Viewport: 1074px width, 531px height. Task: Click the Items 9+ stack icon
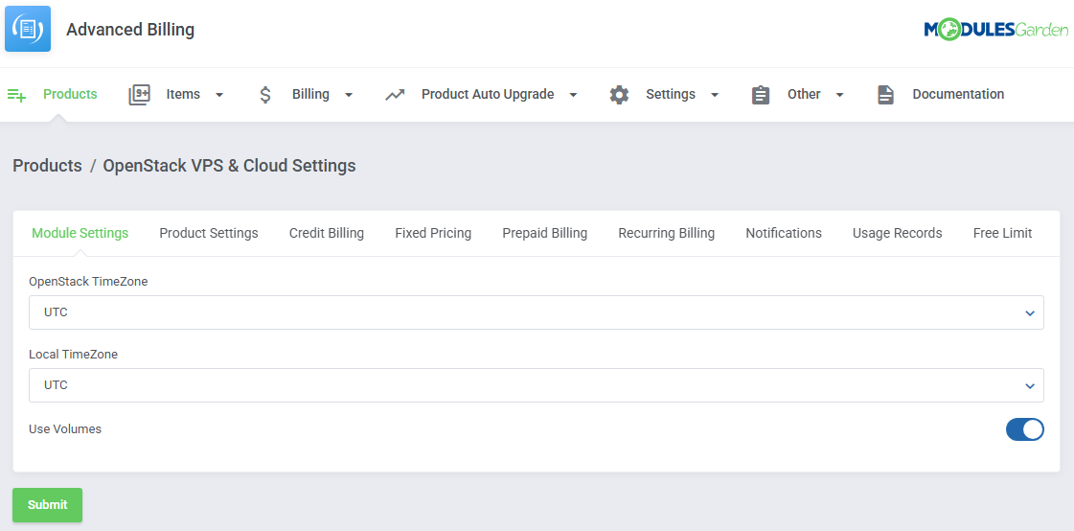tap(140, 95)
